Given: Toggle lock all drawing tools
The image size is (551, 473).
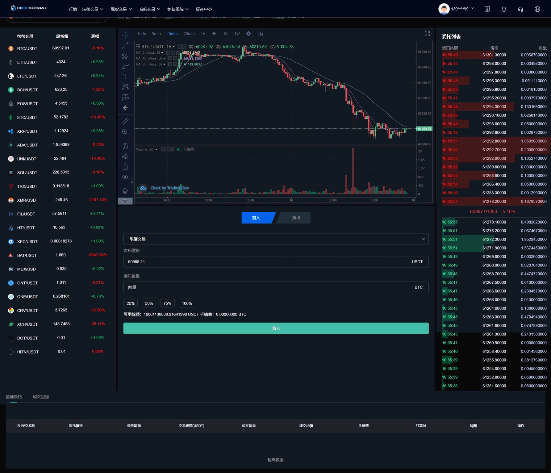Looking at the screenshot, I should 125,167.
